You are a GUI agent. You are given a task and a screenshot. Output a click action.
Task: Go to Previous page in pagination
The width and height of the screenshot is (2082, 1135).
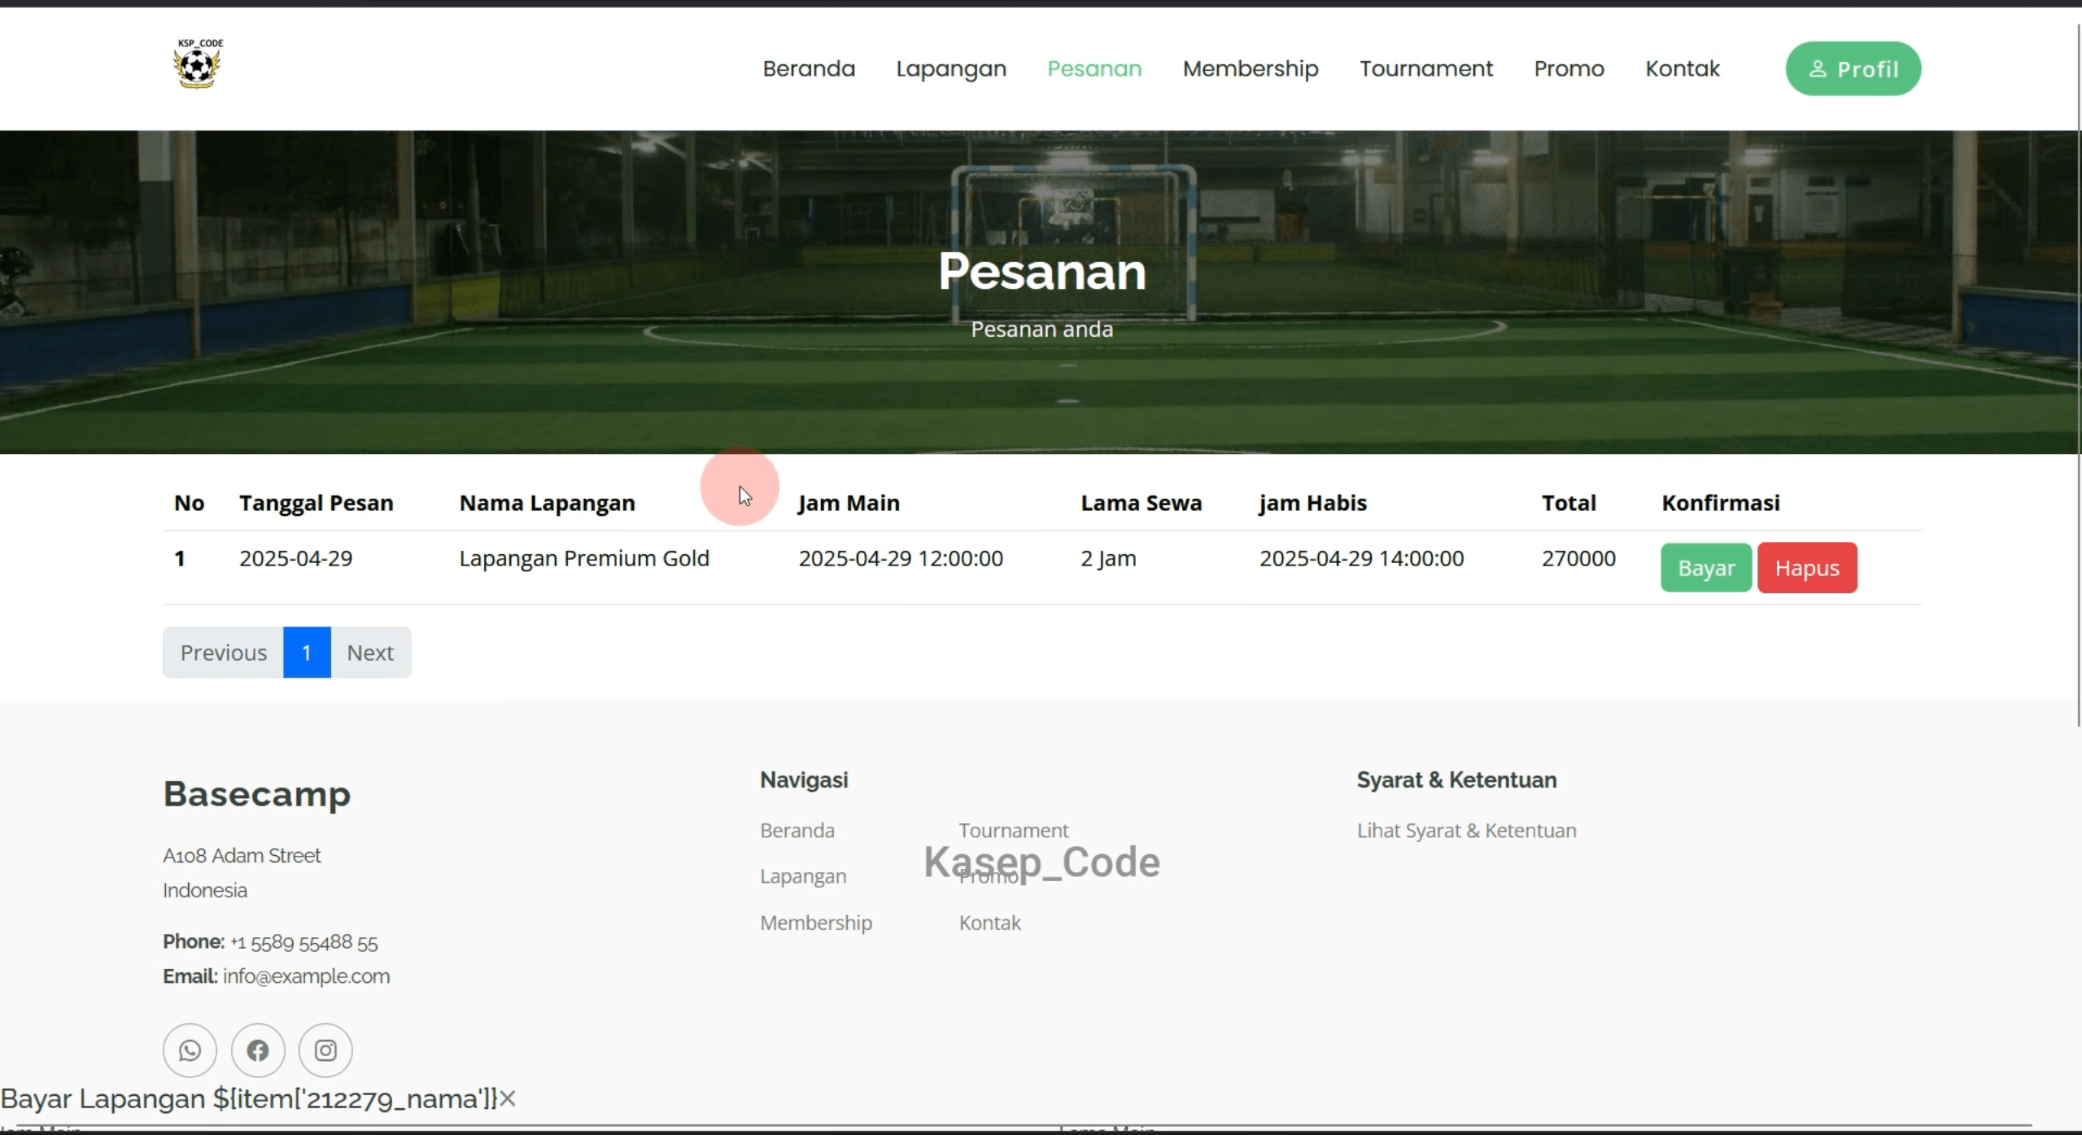tap(223, 653)
